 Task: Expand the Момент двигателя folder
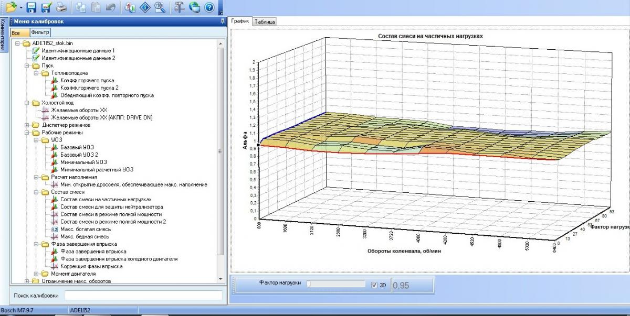36,274
